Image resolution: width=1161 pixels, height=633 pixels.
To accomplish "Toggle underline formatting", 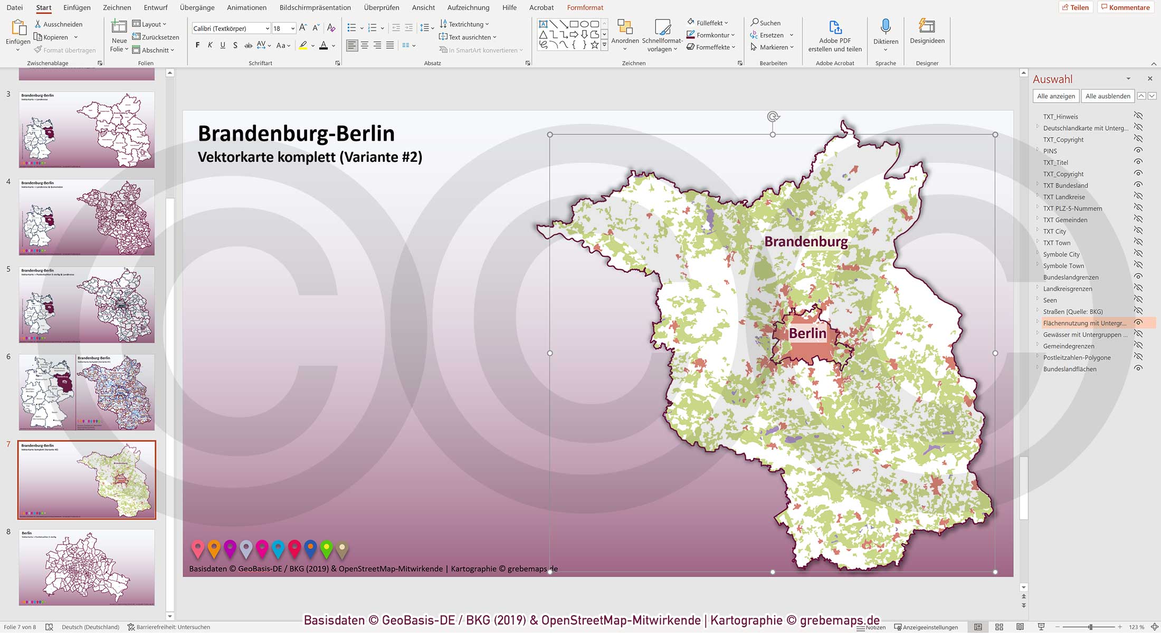I will click(x=223, y=45).
